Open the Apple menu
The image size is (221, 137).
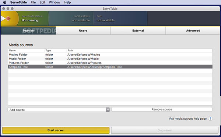[x=4, y=2]
